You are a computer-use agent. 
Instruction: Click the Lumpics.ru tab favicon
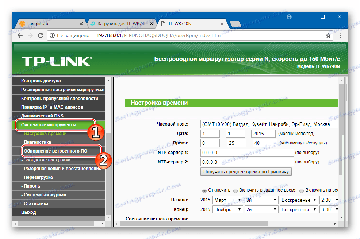pos(22,24)
